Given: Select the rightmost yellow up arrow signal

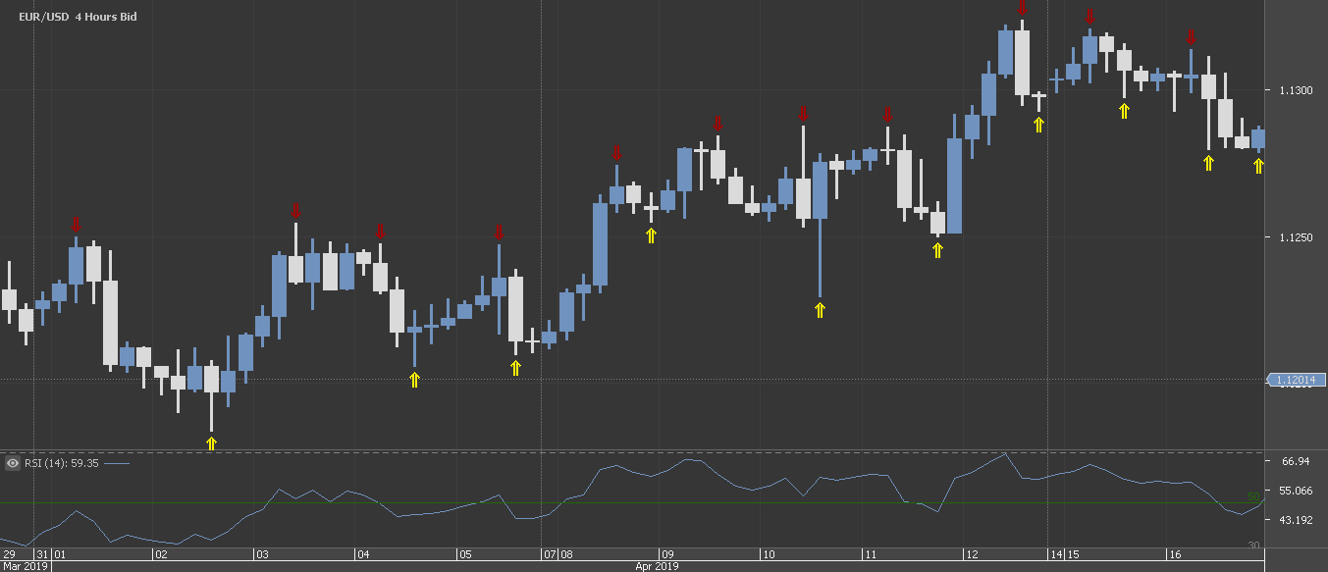Looking at the screenshot, I should pos(1258,166).
